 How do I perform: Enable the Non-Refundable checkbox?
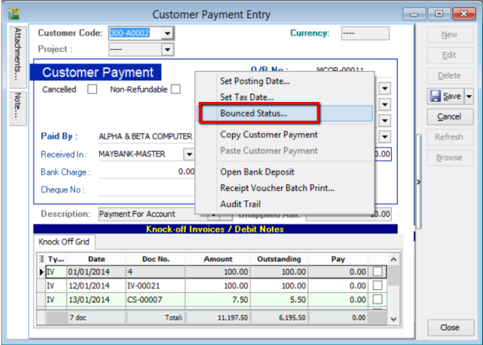[174, 90]
